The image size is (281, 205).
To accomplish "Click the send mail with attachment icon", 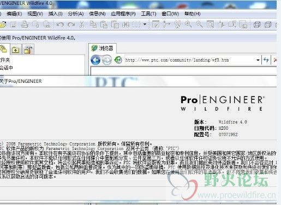I will click(35, 25).
